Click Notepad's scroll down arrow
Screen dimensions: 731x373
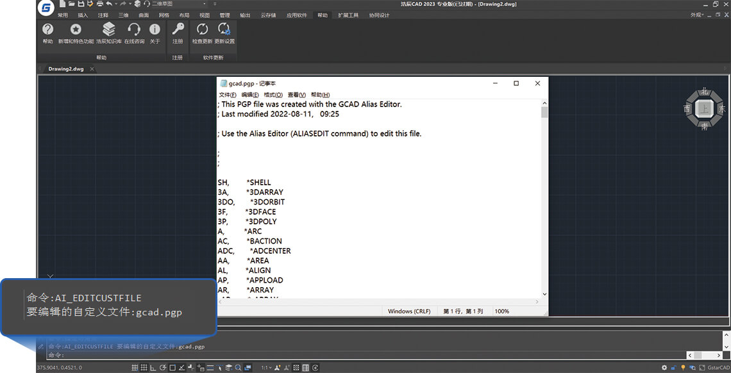[x=544, y=294]
